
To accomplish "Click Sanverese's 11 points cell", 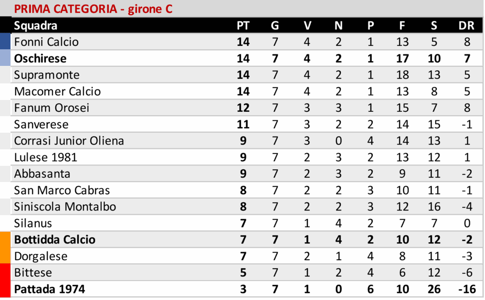I will 242,124.
